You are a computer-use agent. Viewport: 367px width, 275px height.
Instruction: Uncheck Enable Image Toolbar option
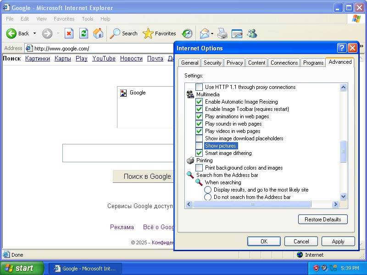click(199, 109)
